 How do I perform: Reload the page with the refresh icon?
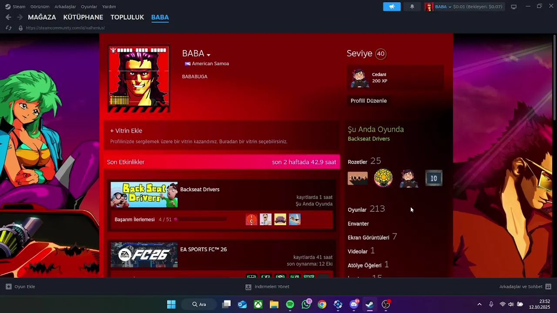click(8, 28)
